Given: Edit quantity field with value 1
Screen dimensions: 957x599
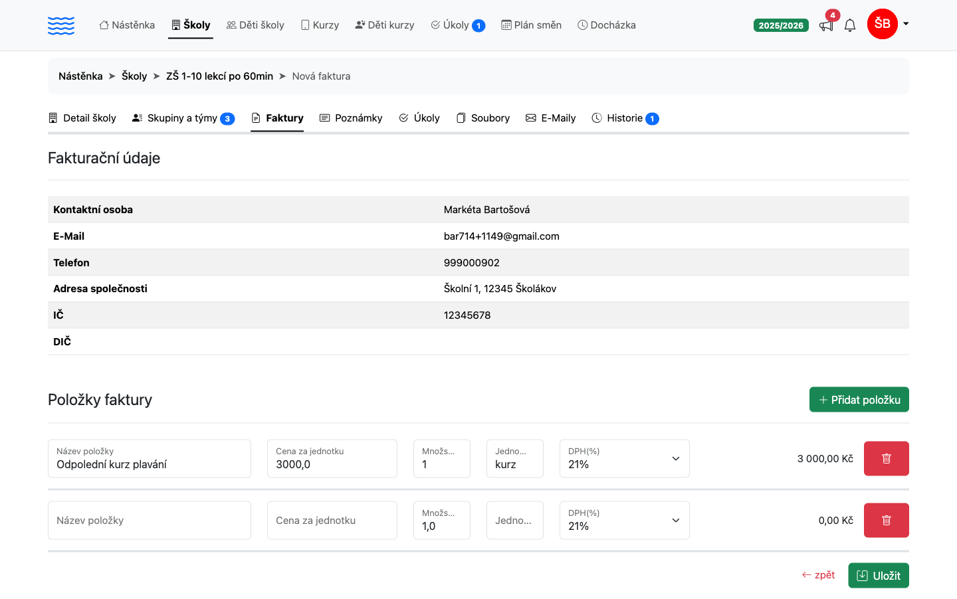Looking at the screenshot, I should tap(442, 458).
